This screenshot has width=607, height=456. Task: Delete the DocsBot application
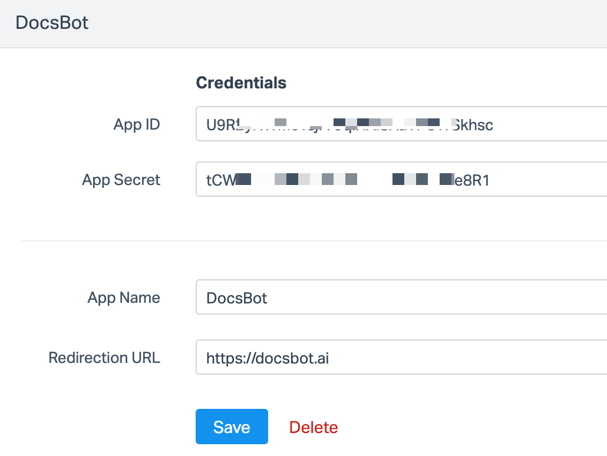point(314,427)
